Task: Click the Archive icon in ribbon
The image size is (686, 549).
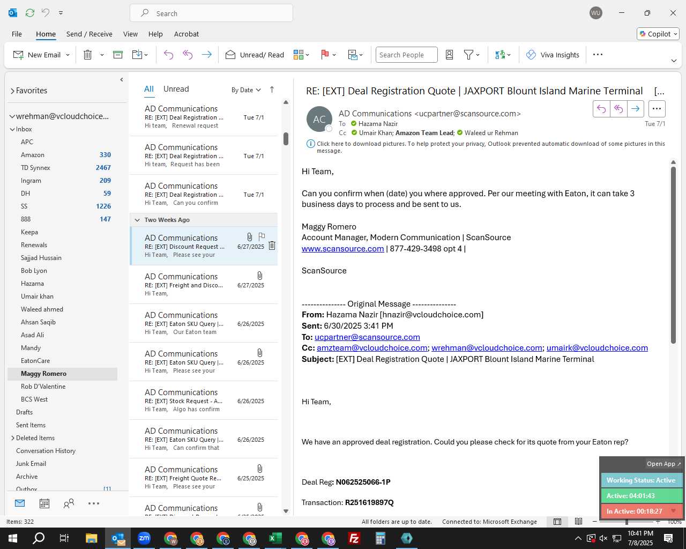Action: click(x=118, y=55)
